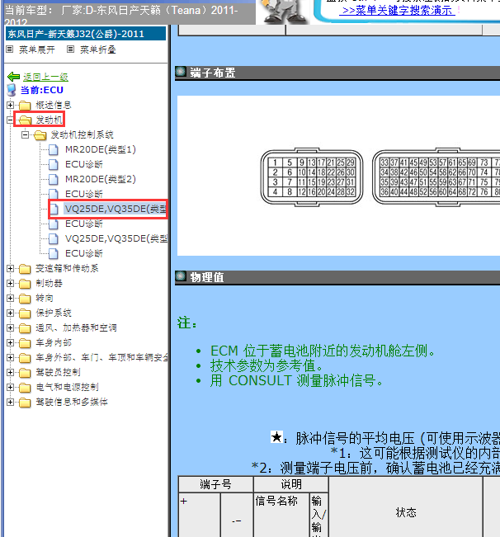This screenshot has height=537, width=500.
Task: Open ECU诊断 below the highlighted VQ25DE entry
Action: [x=84, y=224]
